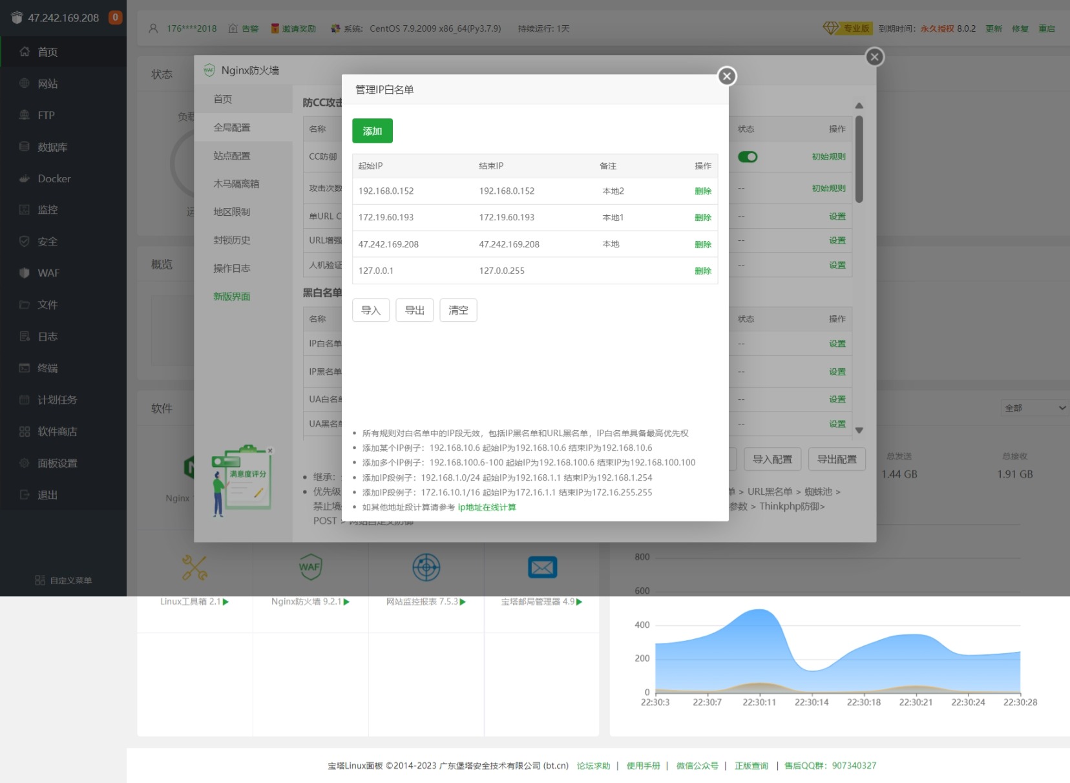Click the Nginx防火墙 WAF shield icon
This screenshot has width=1070, height=783.
pyautogui.click(x=310, y=567)
